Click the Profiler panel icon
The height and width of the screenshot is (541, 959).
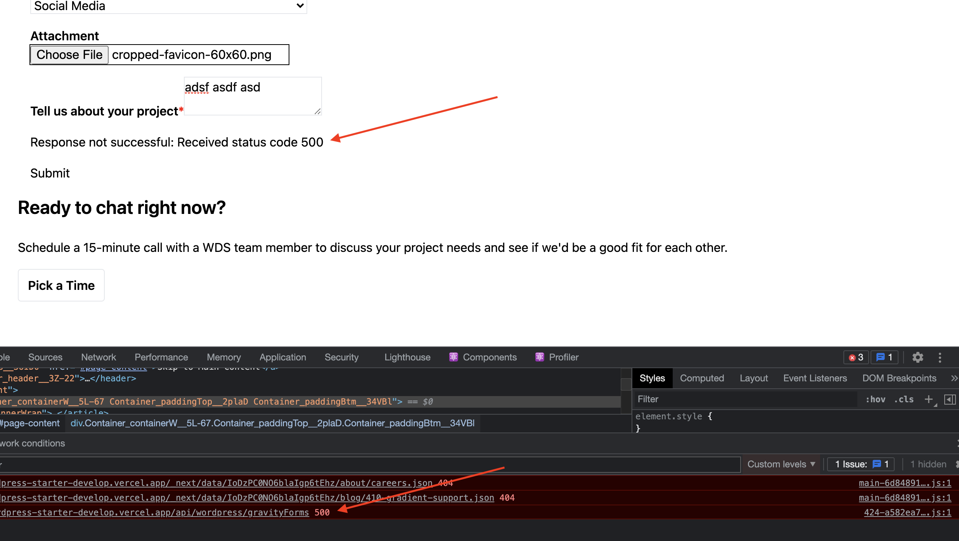coord(539,357)
